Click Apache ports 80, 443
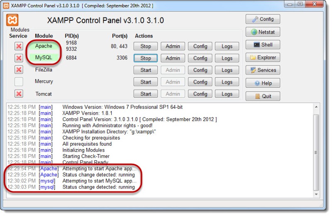The height and width of the screenshot is (216, 332). tap(119, 46)
